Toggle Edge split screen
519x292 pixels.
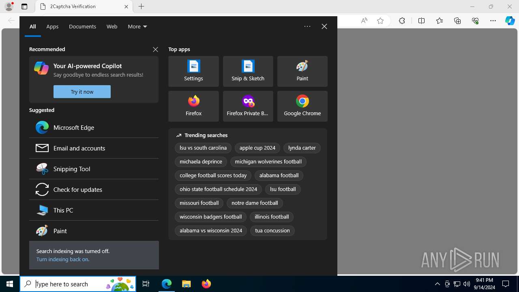[421, 21]
